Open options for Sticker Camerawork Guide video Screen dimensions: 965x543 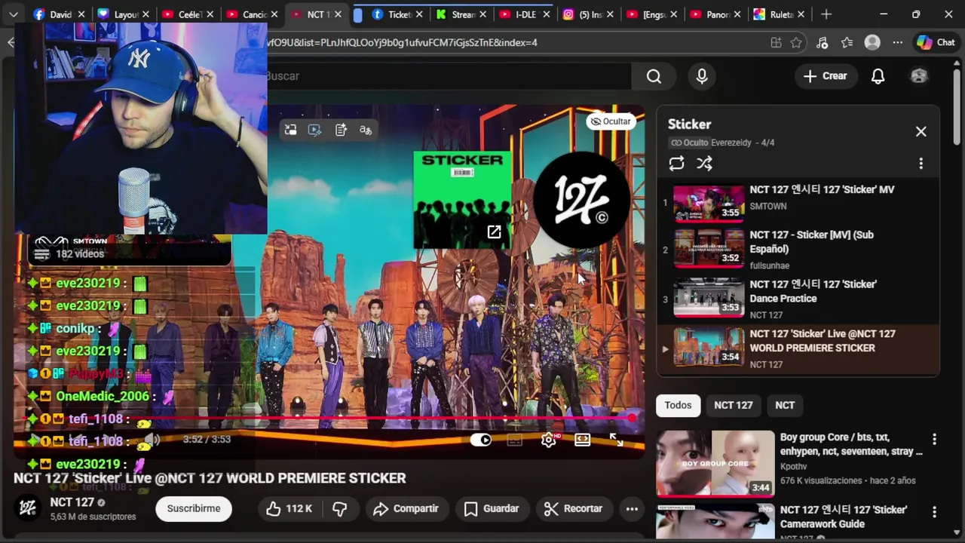click(x=934, y=512)
